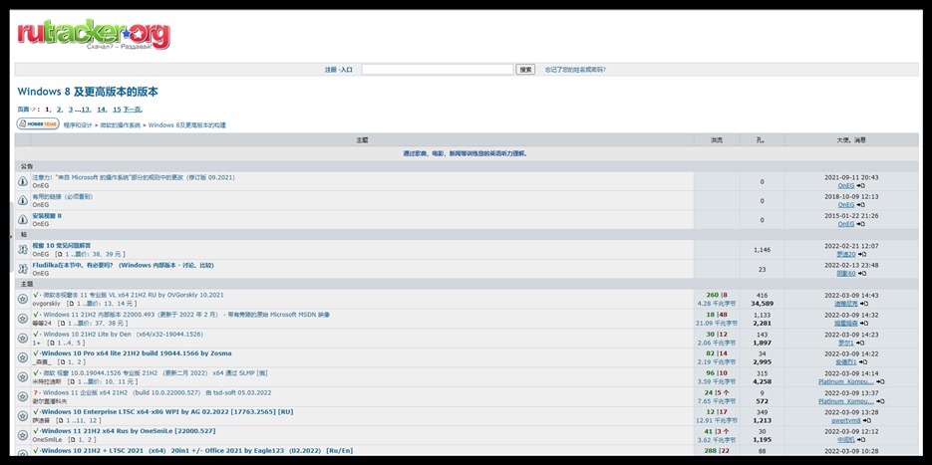Click the topic icon of the OVGorskiy 10.2021 row
This screenshot has width=932, height=465.
pos(23,299)
